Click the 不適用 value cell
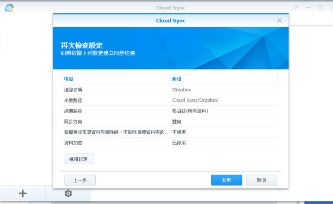Screen dimensions: 333x204 (x=179, y=132)
